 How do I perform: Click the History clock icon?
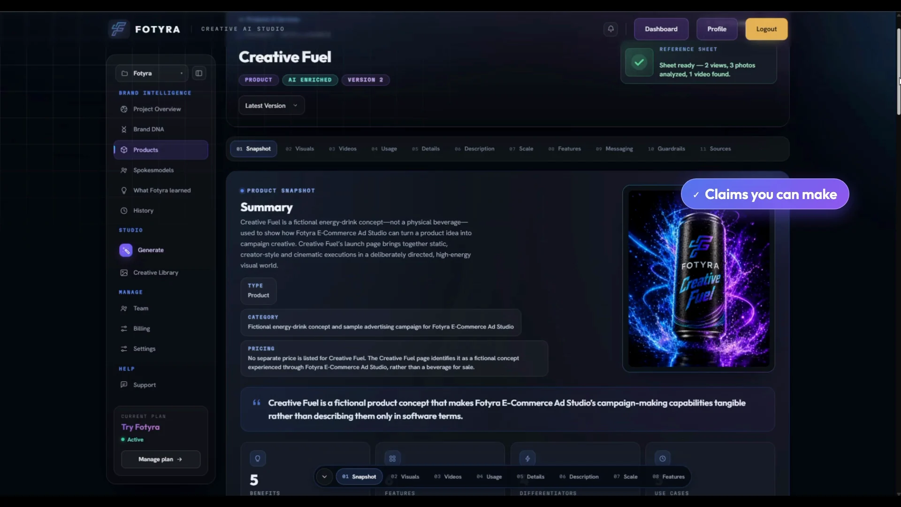[124, 211]
